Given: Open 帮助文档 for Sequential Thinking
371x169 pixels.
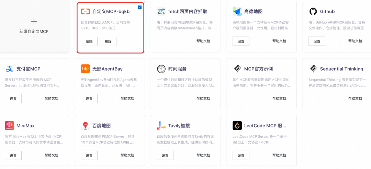Looking at the screenshot, I should [x=355, y=98].
